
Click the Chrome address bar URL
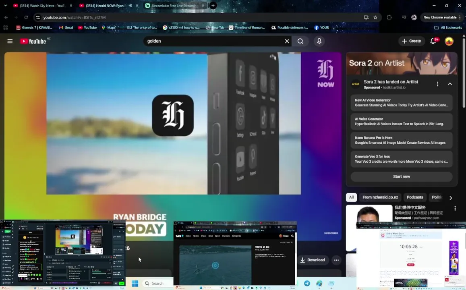(74, 17)
